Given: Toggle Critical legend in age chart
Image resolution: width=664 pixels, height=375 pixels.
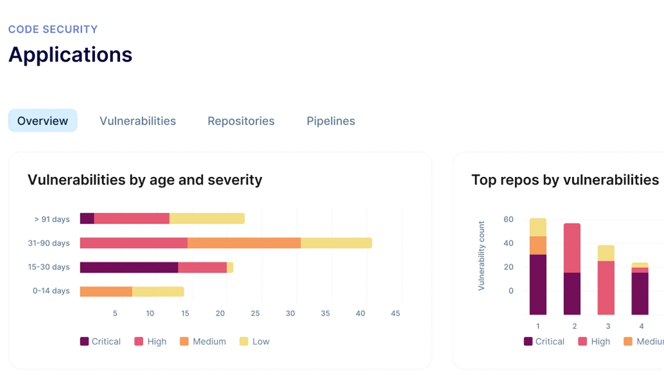Looking at the screenshot, I should (100, 342).
